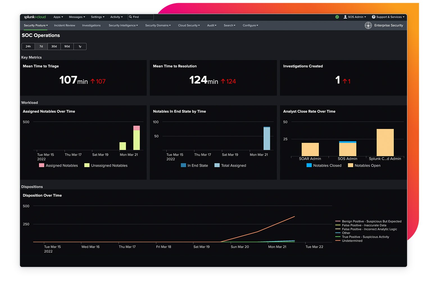Open the Incident Review tab
The height and width of the screenshot is (281, 427).
click(x=65, y=25)
